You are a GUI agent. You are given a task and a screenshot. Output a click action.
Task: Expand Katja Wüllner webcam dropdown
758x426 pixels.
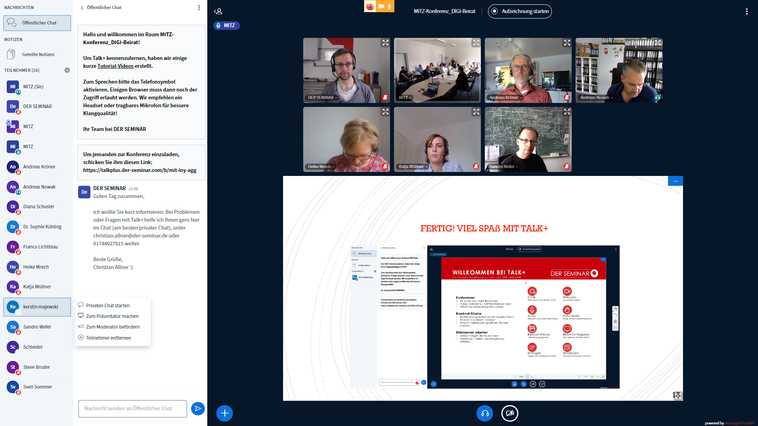click(x=413, y=166)
